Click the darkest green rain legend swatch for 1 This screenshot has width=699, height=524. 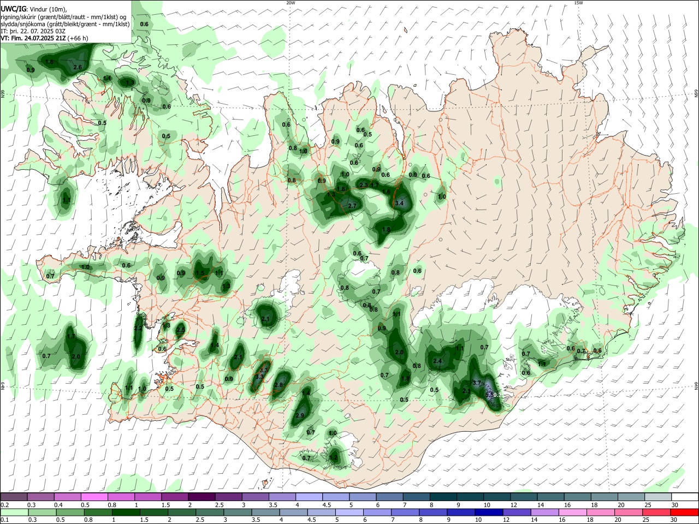coord(126,512)
